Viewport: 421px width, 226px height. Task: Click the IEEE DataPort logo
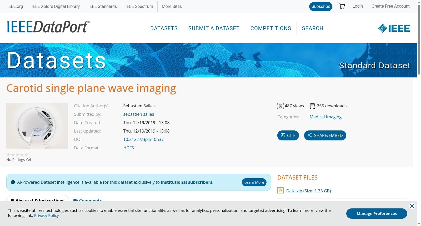click(x=48, y=27)
